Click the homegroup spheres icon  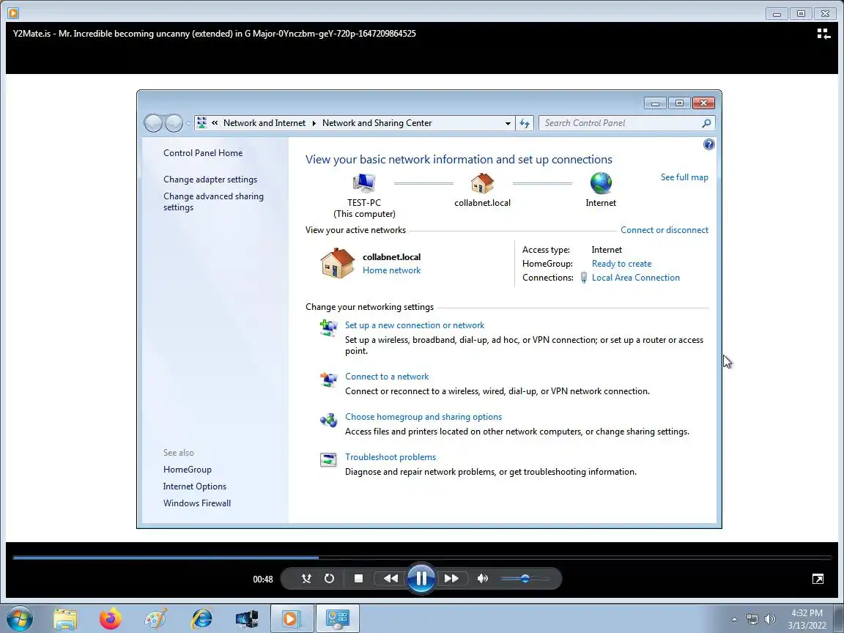tap(328, 420)
